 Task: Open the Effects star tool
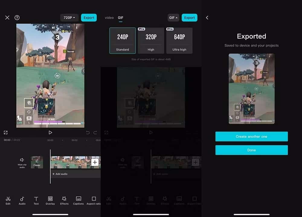click(64, 200)
